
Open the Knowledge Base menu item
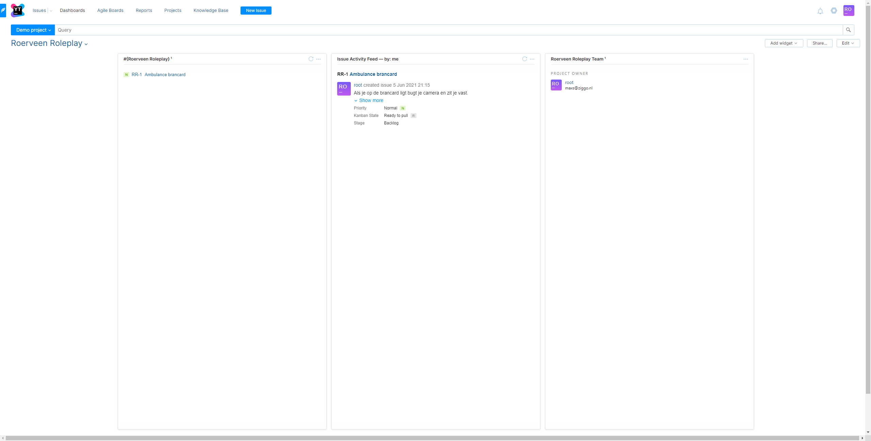[211, 11]
